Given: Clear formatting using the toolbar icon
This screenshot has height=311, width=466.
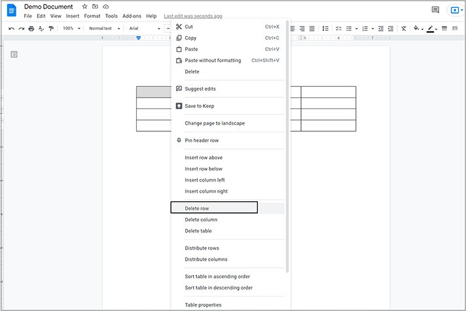Looking at the screenshot, I should pyautogui.click(x=404, y=29).
